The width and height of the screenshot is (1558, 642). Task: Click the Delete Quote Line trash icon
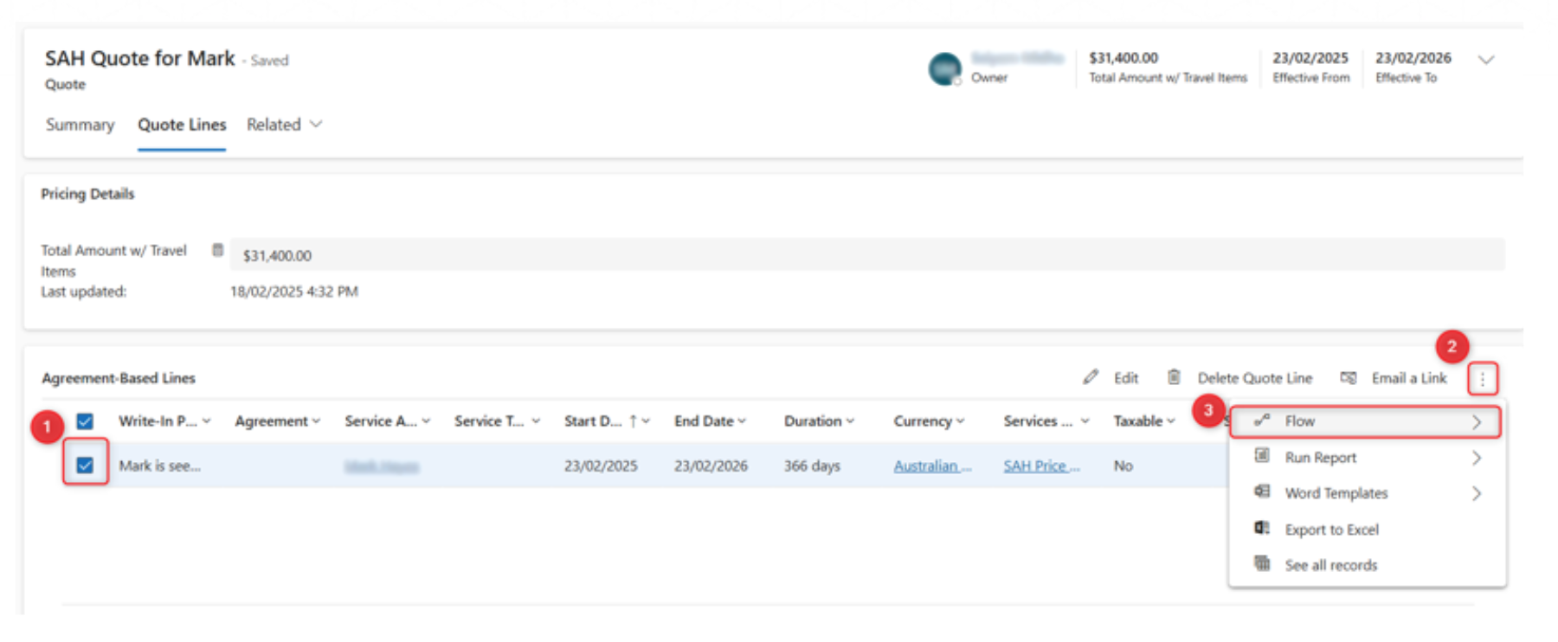1174,377
